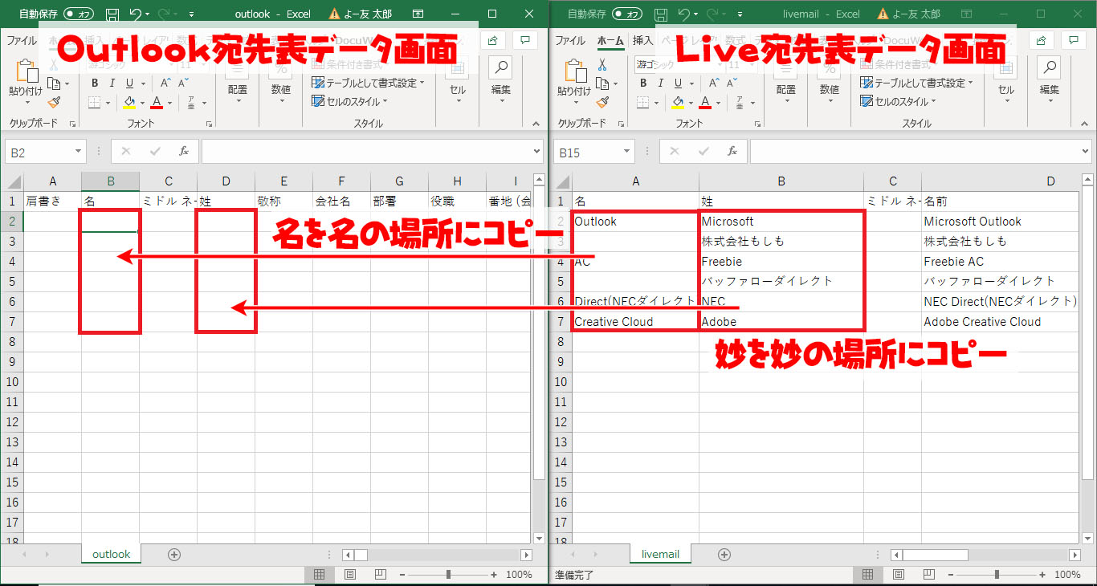Toggle Italic in livemail window
Image resolution: width=1097 pixels, height=586 pixels.
[x=660, y=83]
